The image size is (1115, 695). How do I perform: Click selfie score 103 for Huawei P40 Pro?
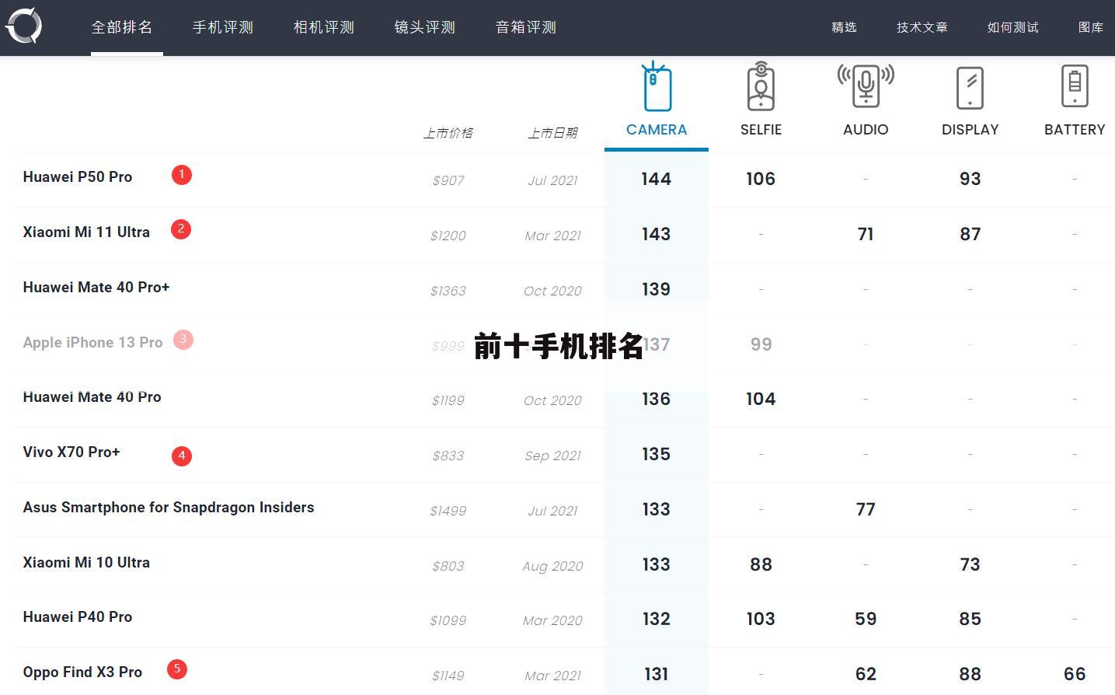761,619
